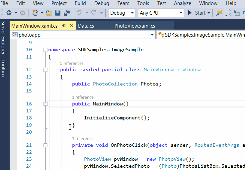
Task: Click the PhotoCollection type name
Action: tap(115, 84)
